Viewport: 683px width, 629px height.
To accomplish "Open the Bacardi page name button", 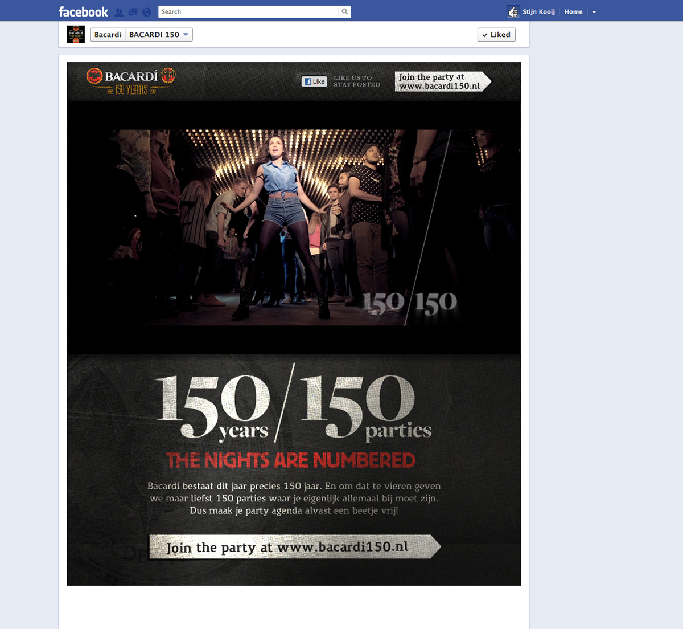I will tap(108, 35).
